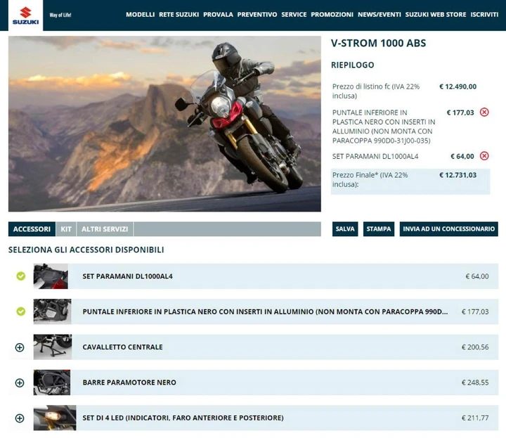Go to PROVALA in navigation

click(218, 15)
